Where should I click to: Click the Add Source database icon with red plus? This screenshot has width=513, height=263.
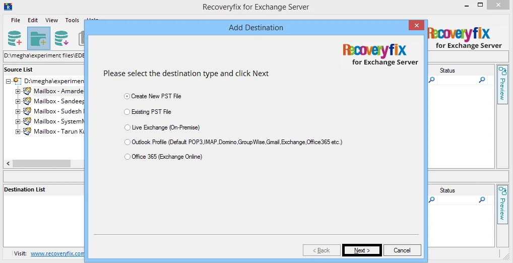pos(15,38)
